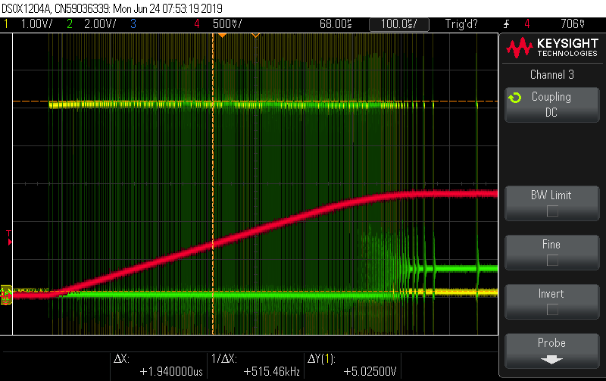Click the Keysight Technologies logo
This screenshot has width=606, height=381.
click(552, 48)
